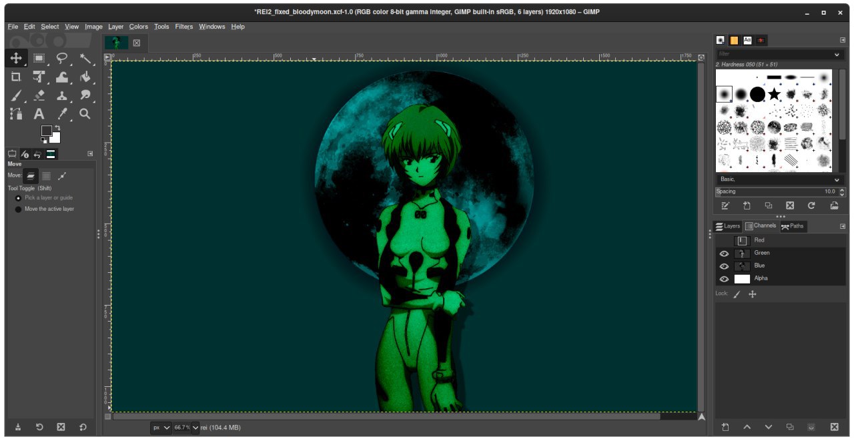Adjust the brush Spacing slider
This screenshot has height=441, width=854.
pyautogui.click(x=776, y=191)
